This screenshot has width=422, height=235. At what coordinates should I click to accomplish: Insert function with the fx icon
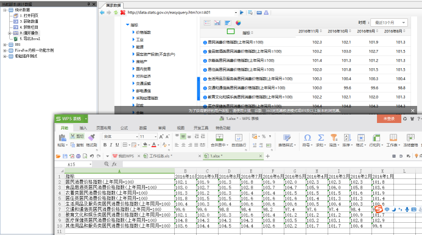(114, 164)
